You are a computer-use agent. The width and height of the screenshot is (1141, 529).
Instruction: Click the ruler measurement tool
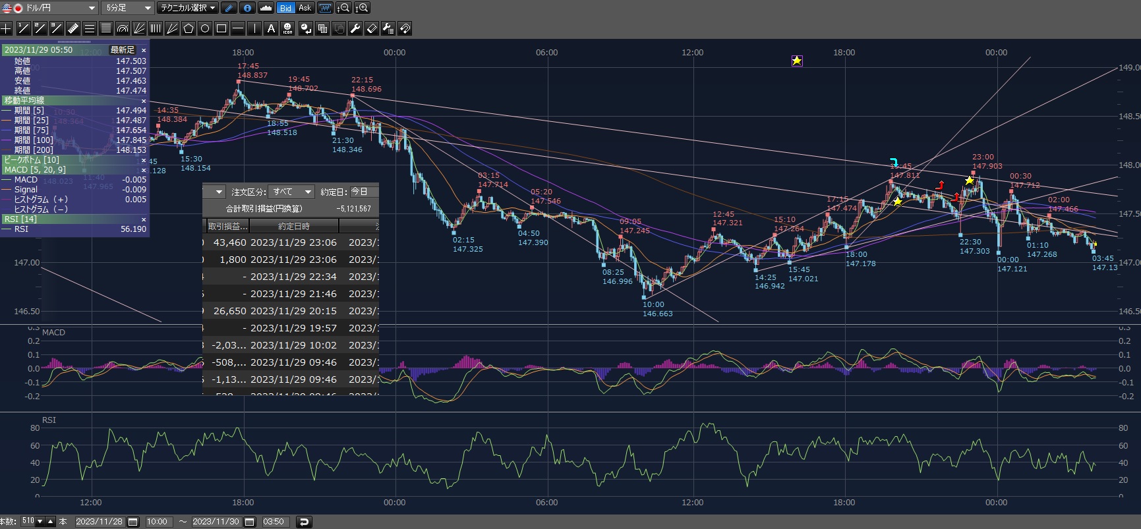(x=73, y=28)
